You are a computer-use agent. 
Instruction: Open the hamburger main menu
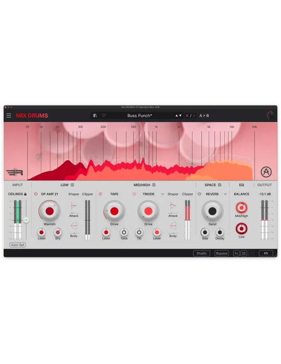(x=9, y=115)
